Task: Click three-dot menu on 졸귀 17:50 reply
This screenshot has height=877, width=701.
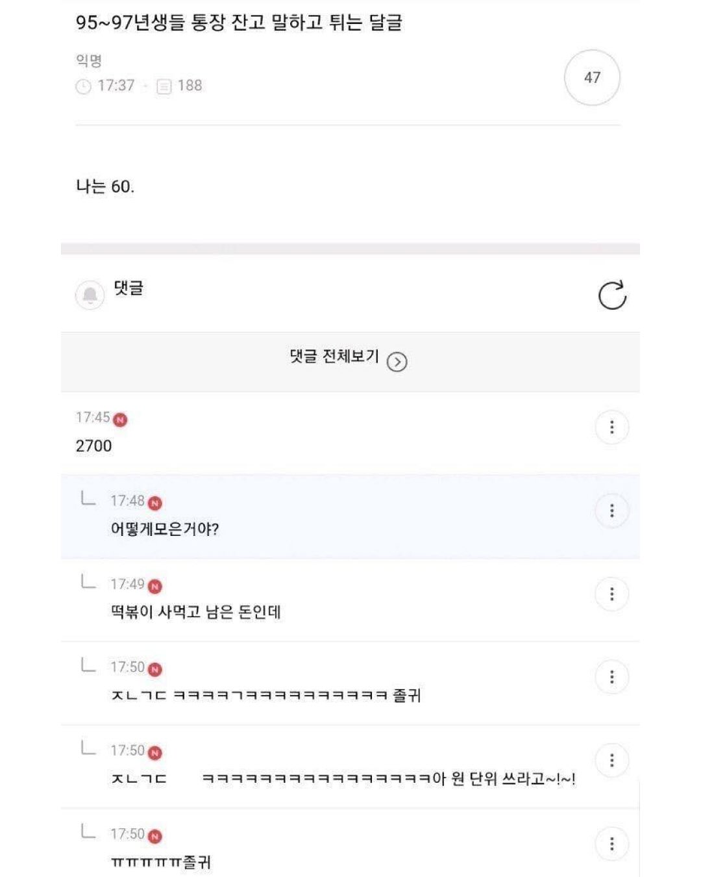Action: click(x=611, y=677)
